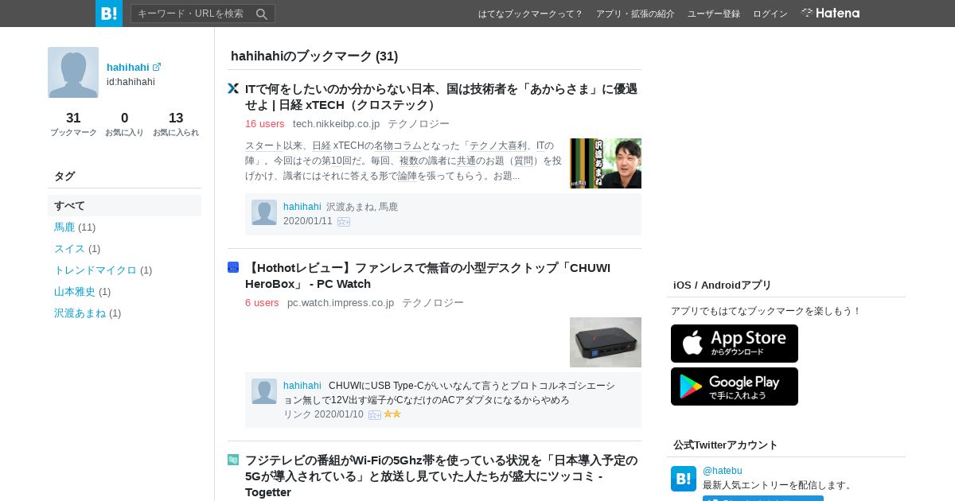
Task: Click ログイン in the header
Action: click(x=770, y=14)
